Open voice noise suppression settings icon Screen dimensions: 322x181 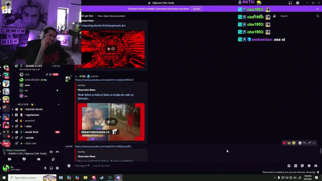51,152
